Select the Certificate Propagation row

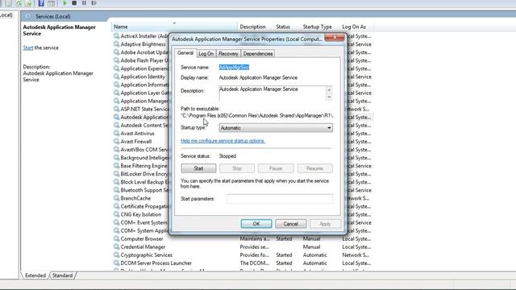click(141, 206)
